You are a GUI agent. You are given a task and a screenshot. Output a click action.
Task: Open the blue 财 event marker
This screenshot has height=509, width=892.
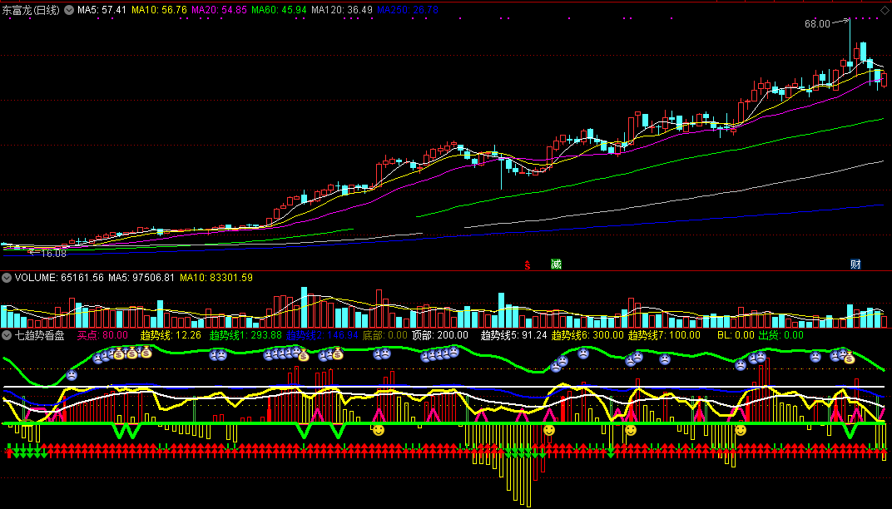pyautogui.click(x=855, y=264)
